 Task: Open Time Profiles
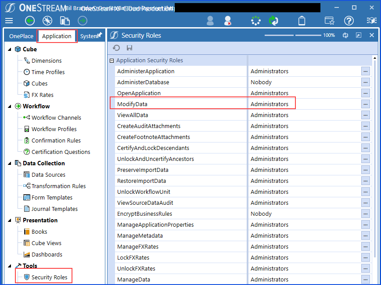[44, 72]
